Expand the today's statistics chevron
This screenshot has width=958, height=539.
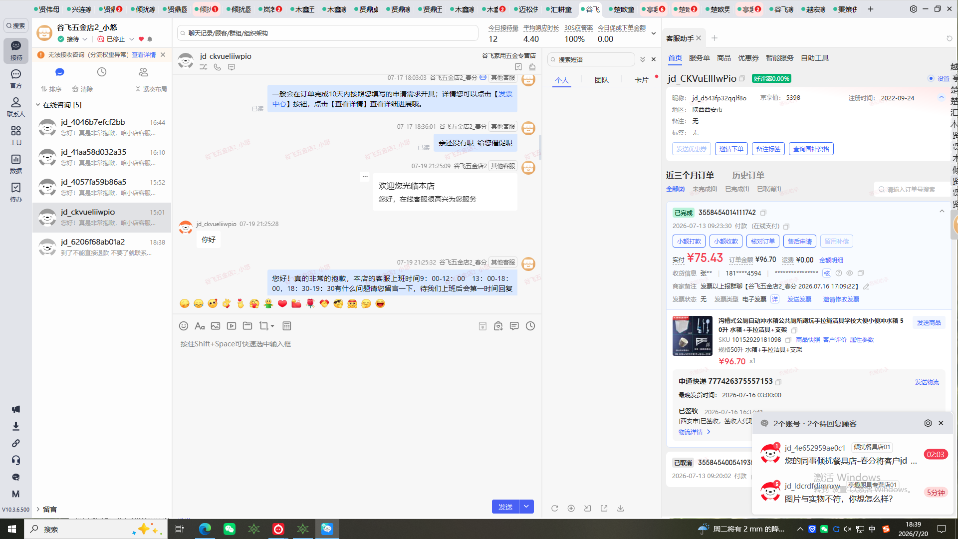pyautogui.click(x=654, y=33)
